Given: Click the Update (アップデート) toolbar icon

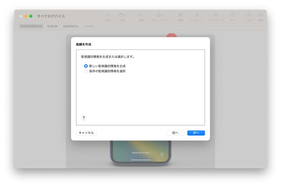Looking at the screenshot, I should point(197,15).
